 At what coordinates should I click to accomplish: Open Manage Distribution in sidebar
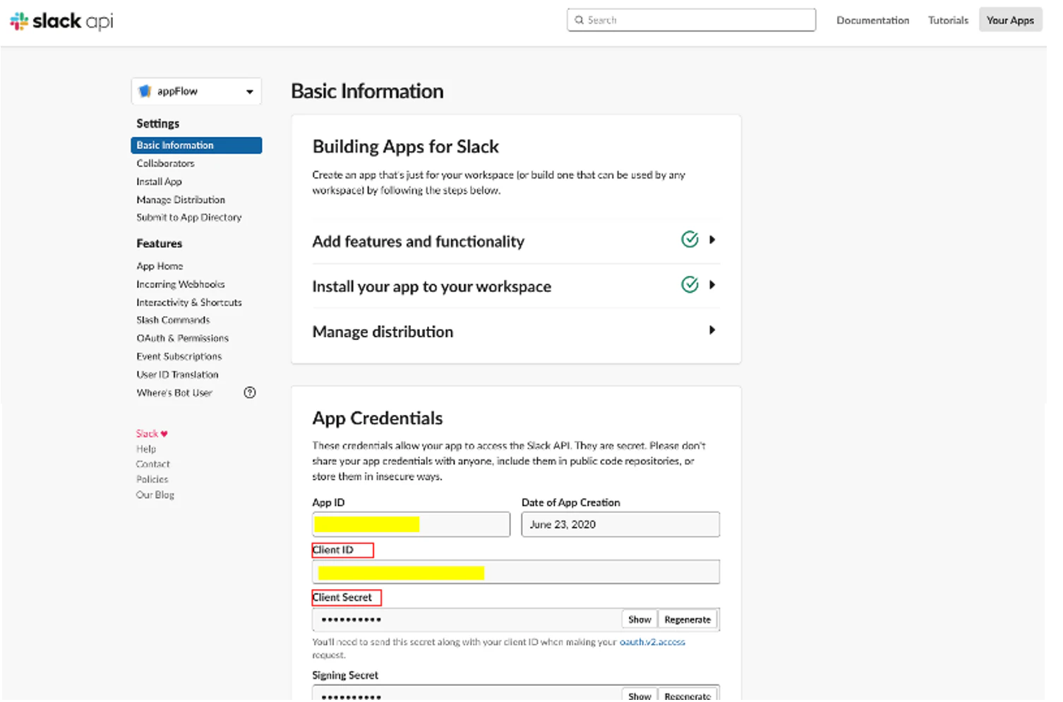pyautogui.click(x=181, y=200)
